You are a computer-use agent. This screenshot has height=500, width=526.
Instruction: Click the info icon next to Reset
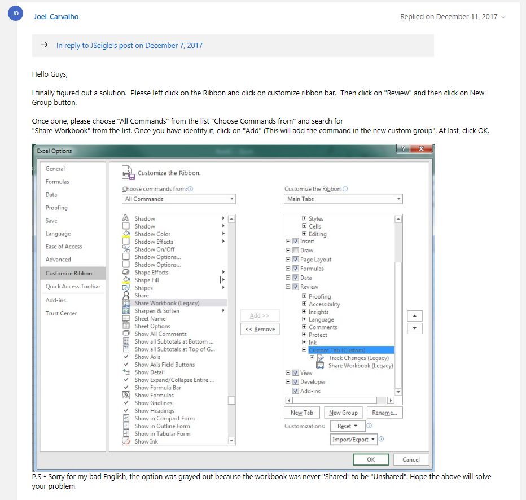pyautogui.click(x=369, y=426)
